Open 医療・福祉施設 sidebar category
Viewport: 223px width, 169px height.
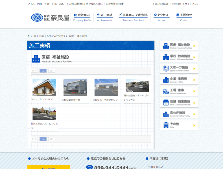click(x=179, y=46)
